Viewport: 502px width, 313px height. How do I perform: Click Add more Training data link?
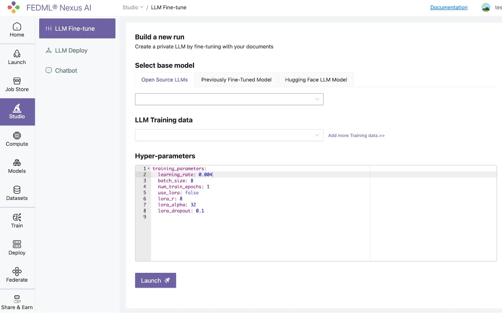pos(356,136)
